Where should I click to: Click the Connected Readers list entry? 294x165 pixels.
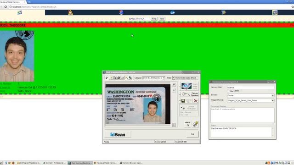coord(223,109)
